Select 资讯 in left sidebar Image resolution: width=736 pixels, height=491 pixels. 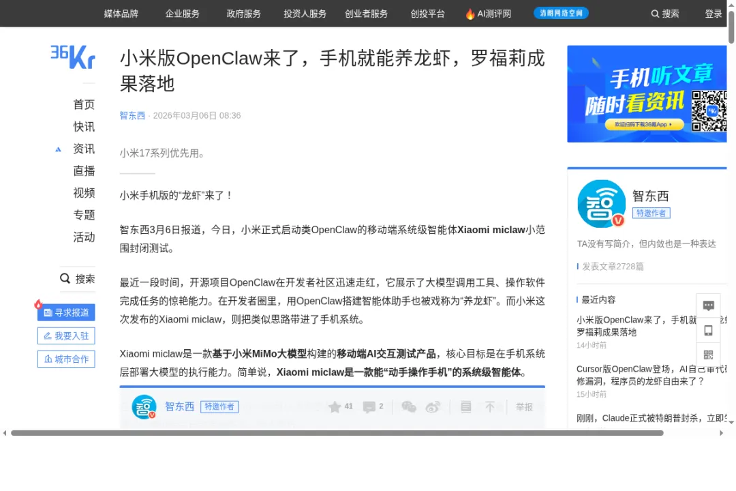point(84,149)
